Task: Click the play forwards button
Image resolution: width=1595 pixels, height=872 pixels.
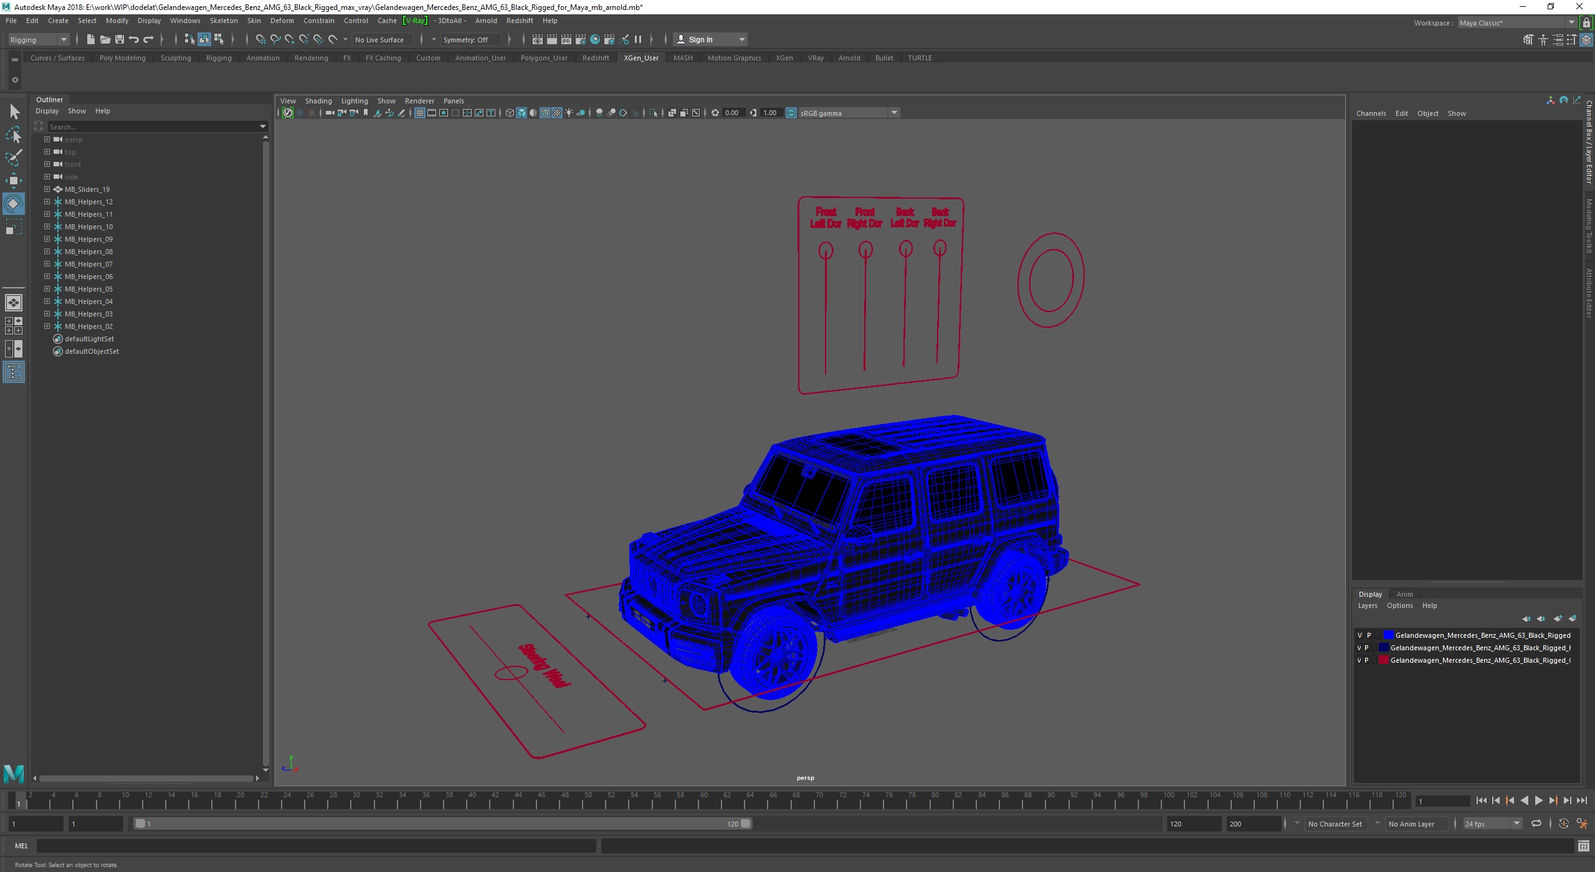Action: pos(1538,801)
